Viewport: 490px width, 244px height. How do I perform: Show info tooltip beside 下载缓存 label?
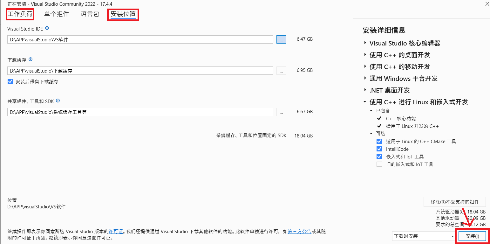coord(31,59)
